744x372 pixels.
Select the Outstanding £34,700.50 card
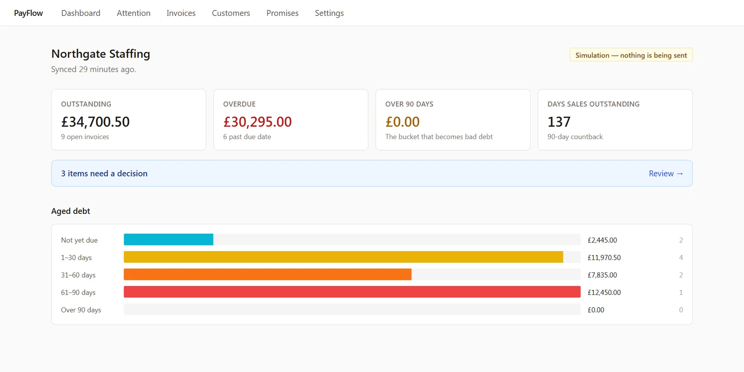(129, 120)
